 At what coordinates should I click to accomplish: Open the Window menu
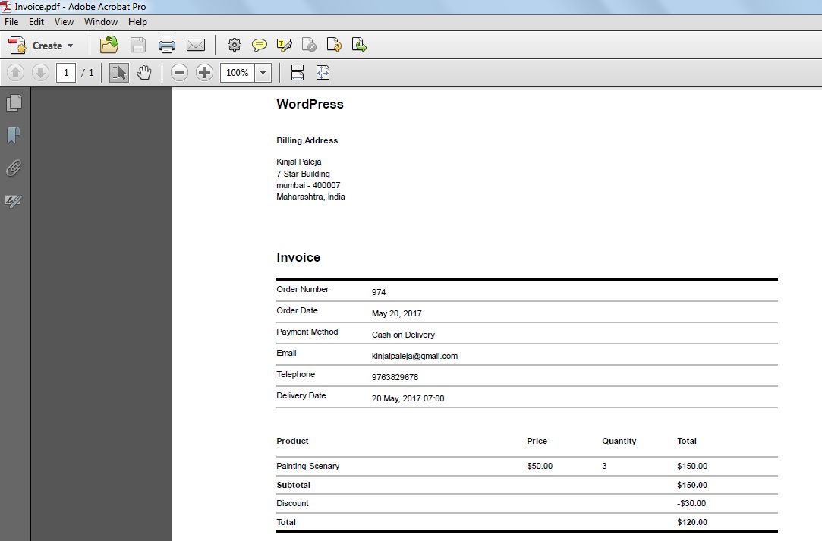click(101, 22)
